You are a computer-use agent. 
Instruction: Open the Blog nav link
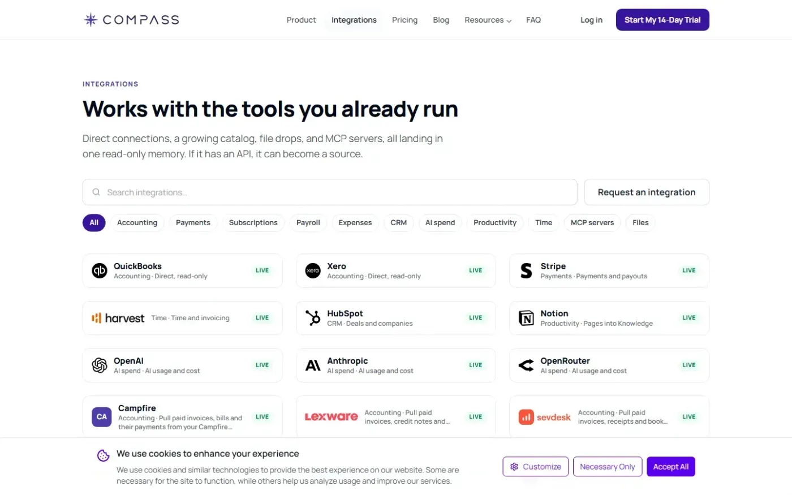coord(441,20)
